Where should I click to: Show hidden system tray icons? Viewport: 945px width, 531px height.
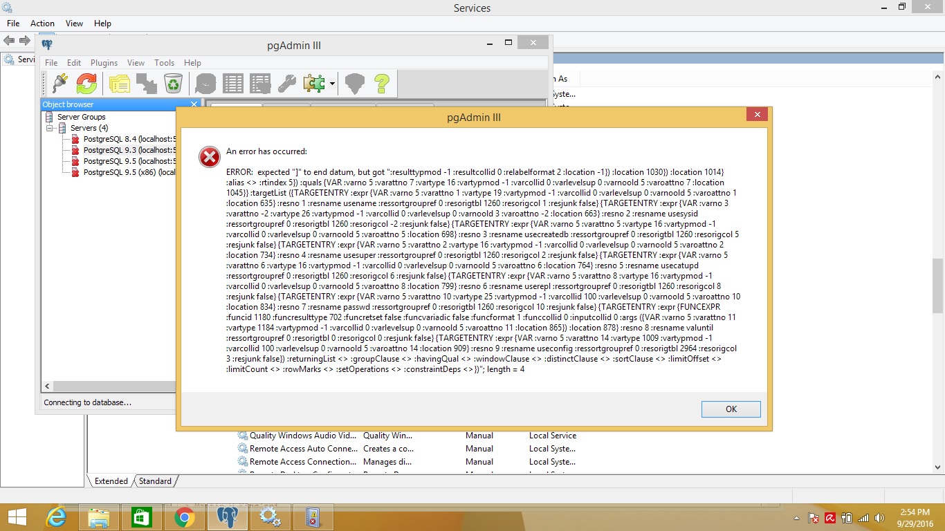(x=798, y=518)
